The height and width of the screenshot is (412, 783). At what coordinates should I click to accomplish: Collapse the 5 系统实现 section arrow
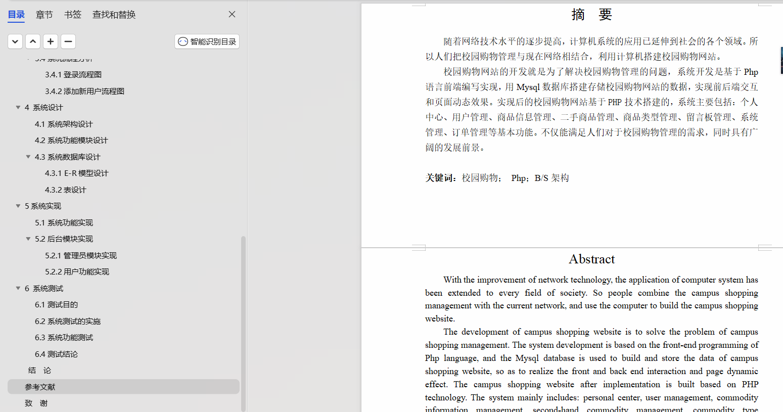click(x=18, y=206)
